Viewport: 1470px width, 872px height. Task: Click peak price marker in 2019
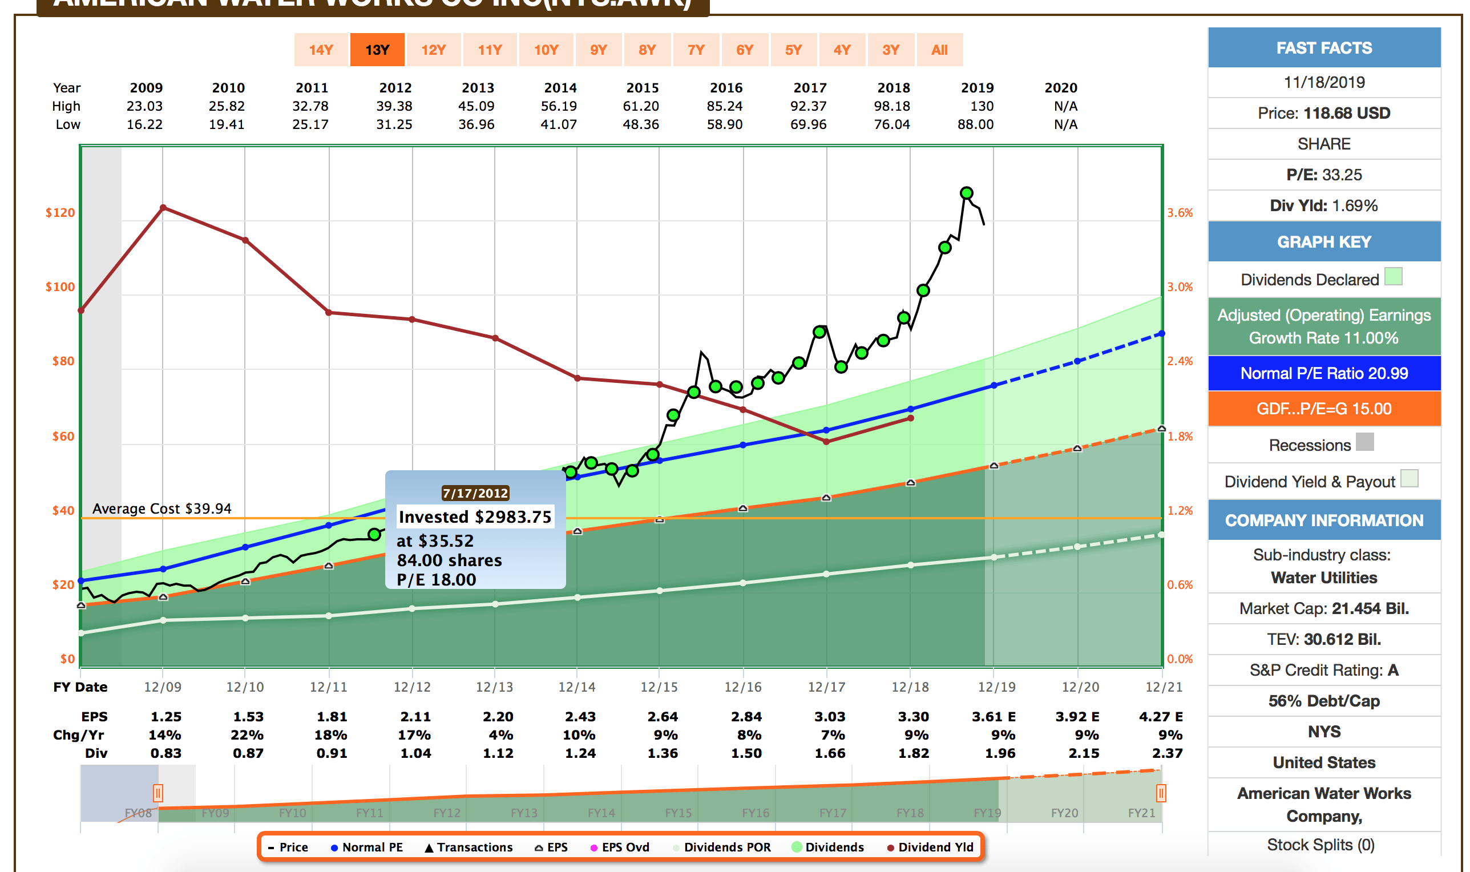(967, 193)
